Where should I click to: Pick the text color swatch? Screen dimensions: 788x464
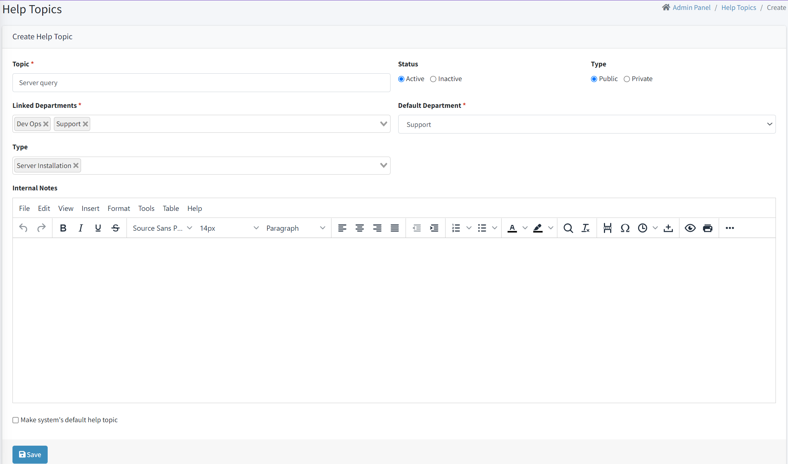[512, 228]
